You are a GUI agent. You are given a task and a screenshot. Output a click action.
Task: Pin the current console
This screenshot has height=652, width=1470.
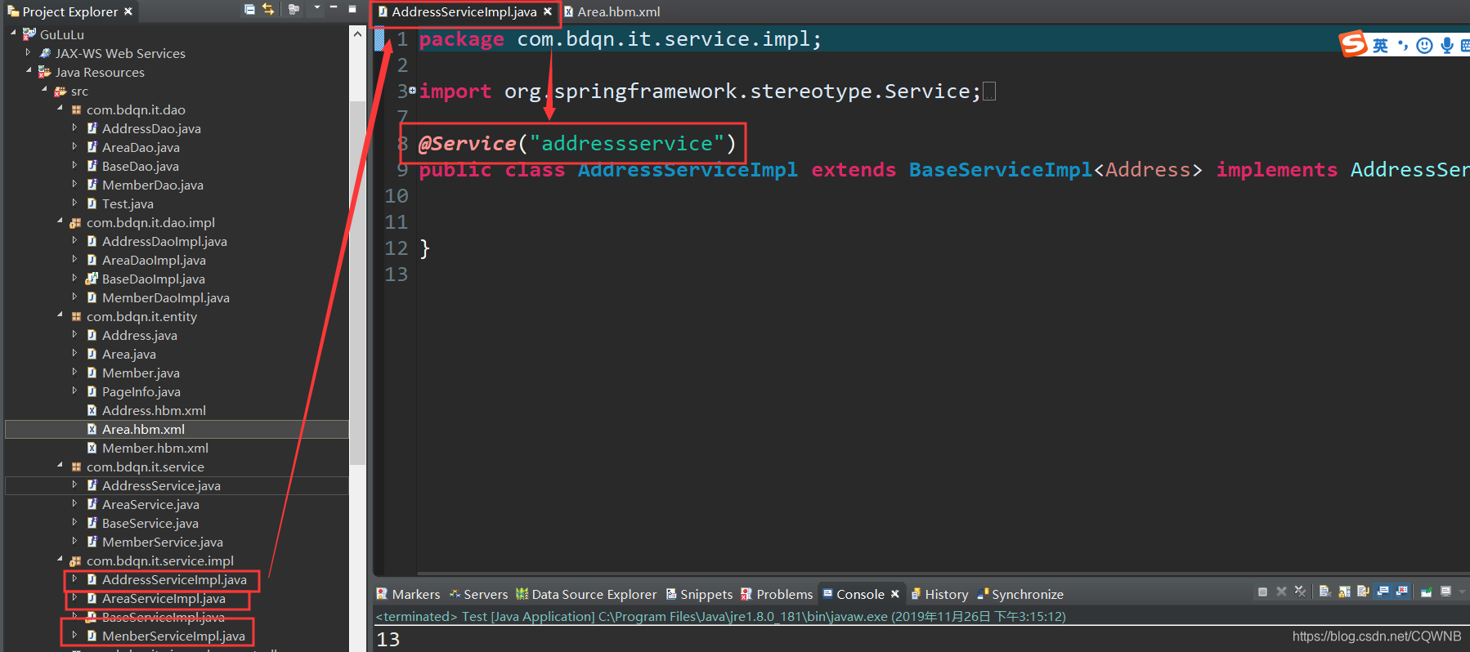click(1426, 592)
